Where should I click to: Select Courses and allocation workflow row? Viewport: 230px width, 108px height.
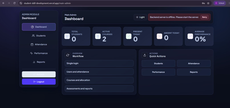[99, 80]
